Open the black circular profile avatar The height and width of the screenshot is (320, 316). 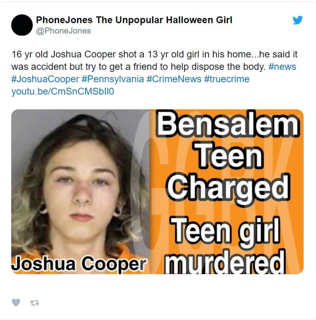coord(22,25)
